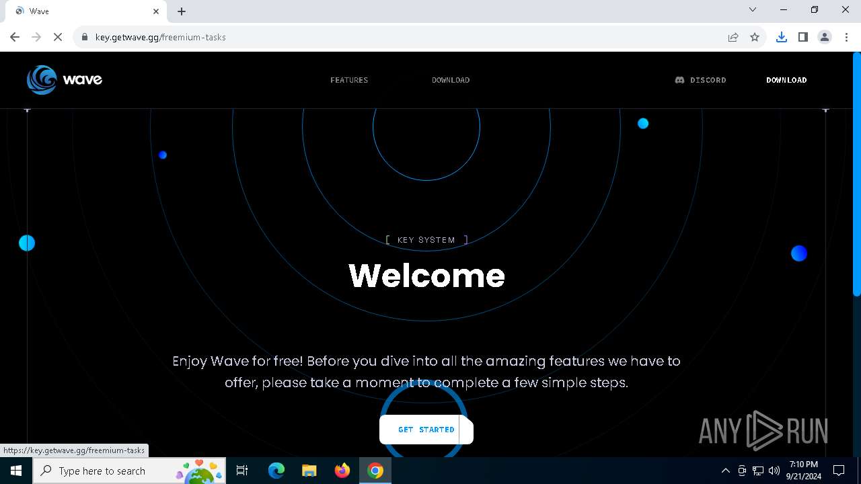Viewport: 861px width, 484px height.
Task: View site information lock icon
Action: tap(84, 37)
